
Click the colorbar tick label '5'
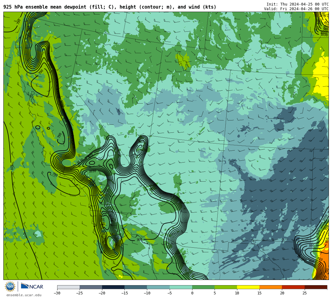click(215, 293)
